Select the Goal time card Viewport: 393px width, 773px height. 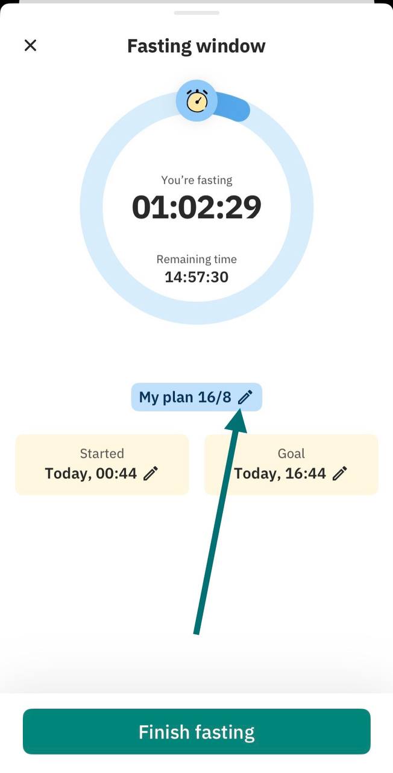click(291, 464)
